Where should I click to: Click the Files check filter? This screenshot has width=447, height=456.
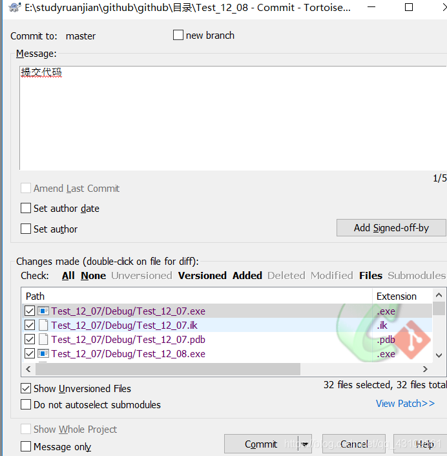tap(371, 275)
